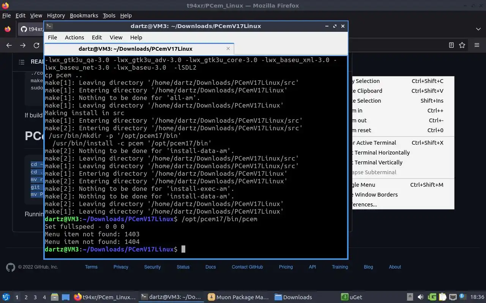Toggle Firefox reader view icon
This screenshot has height=303, width=486.
(x=451, y=45)
